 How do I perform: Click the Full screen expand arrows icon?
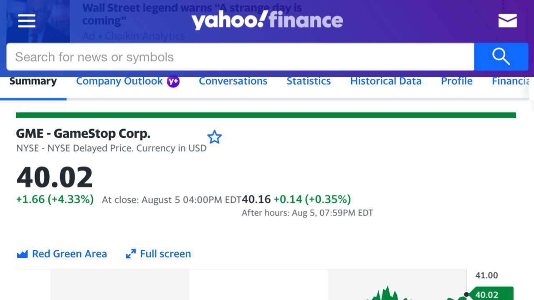click(x=131, y=254)
